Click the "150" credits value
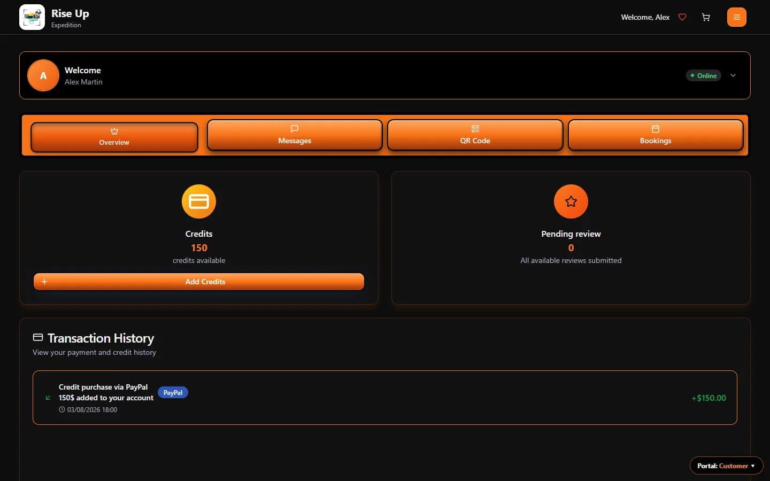This screenshot has height=481, width=770. coord(199,247)
